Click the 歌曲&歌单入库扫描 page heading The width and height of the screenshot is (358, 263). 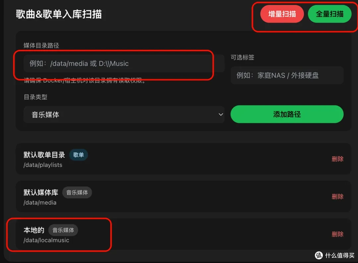coord(59,14)
